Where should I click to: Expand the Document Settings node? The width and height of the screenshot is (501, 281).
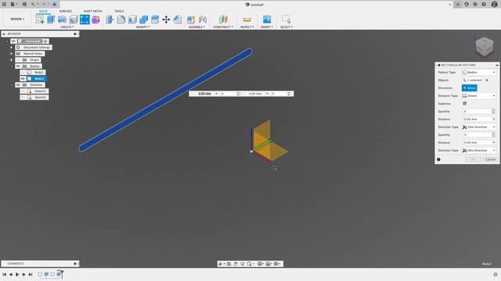(x=12, y=48)
